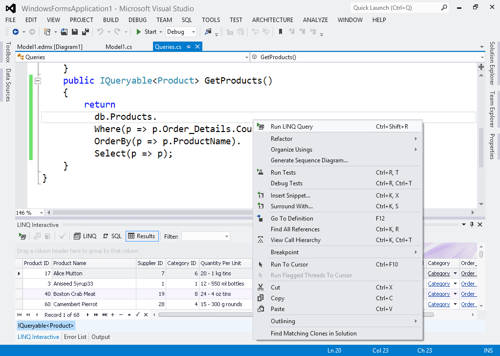Click the editor horizontal scrollbar

point(153,212)
